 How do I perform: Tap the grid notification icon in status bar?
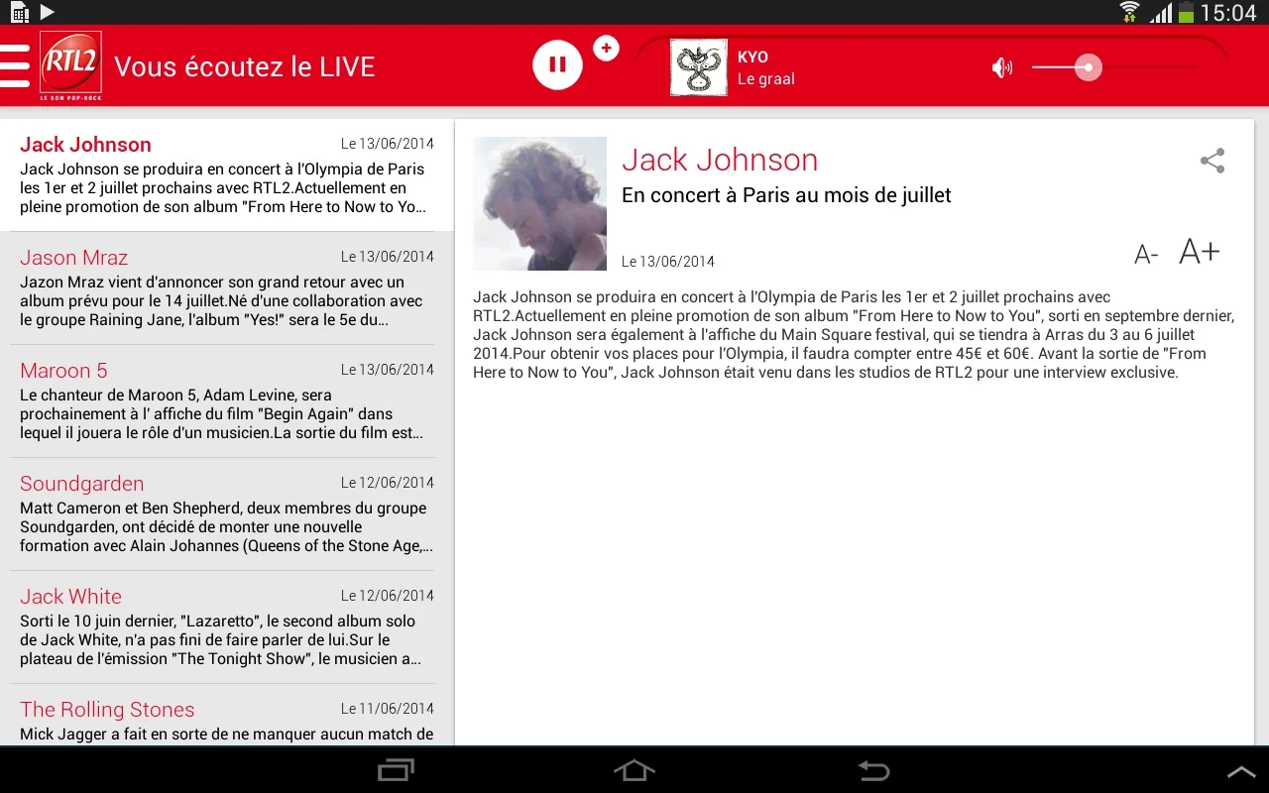[x=20, y=12]
